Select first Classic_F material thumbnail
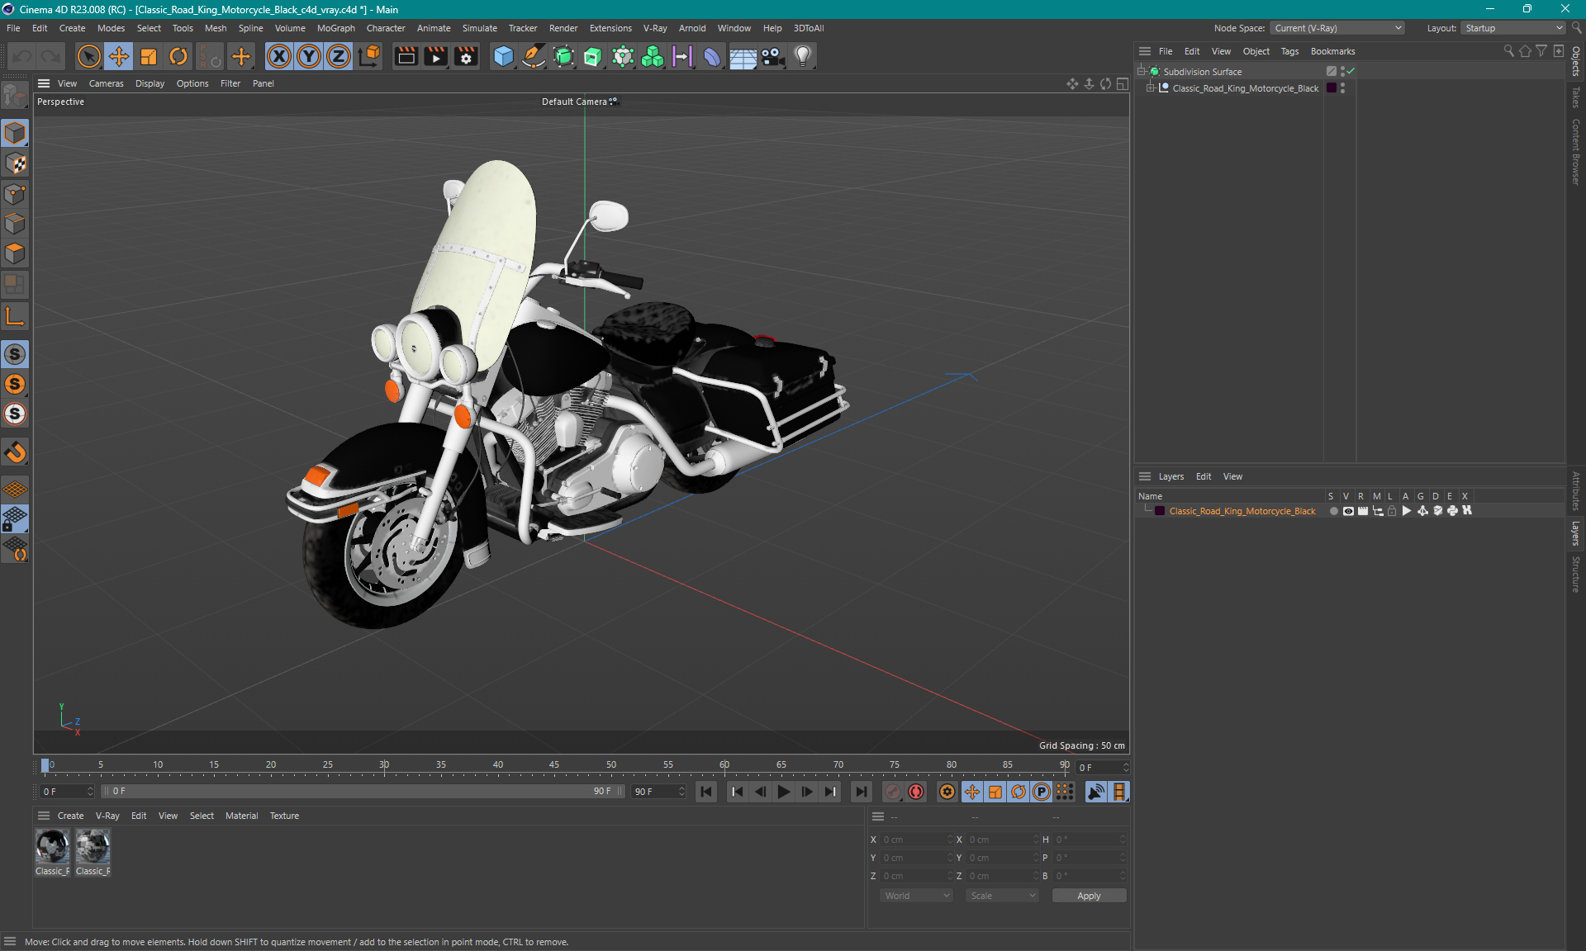1586x951 pixels. pos(52,847)
